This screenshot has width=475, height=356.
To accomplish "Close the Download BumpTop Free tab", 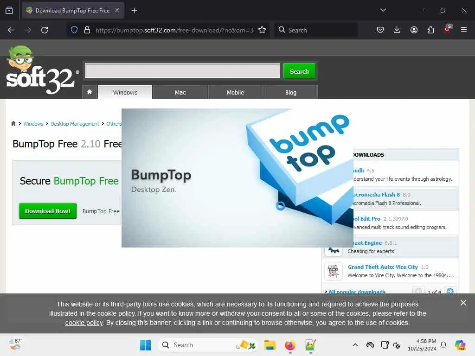I will [x=117, y=10].
